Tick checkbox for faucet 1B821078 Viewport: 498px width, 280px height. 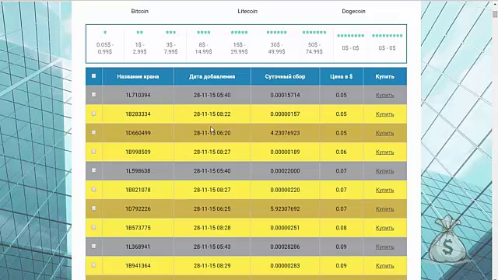click(93, 189)
